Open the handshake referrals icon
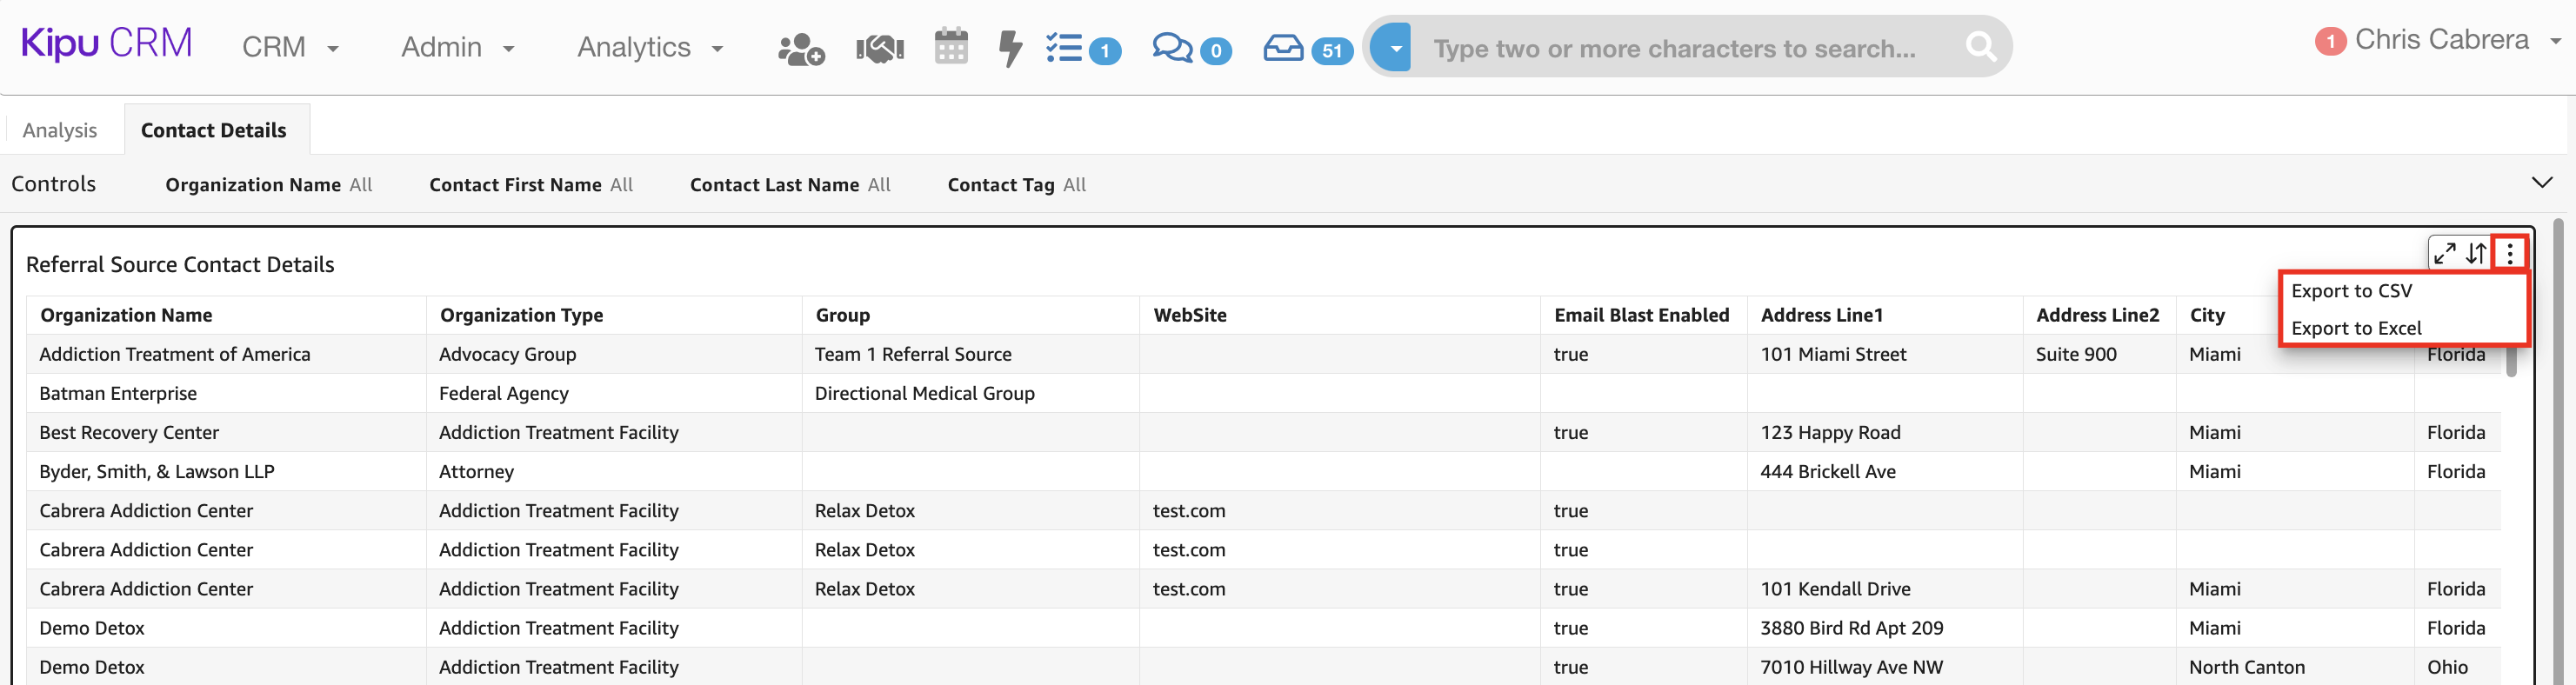The image size is (2576, 685). [x=879, y=48]
